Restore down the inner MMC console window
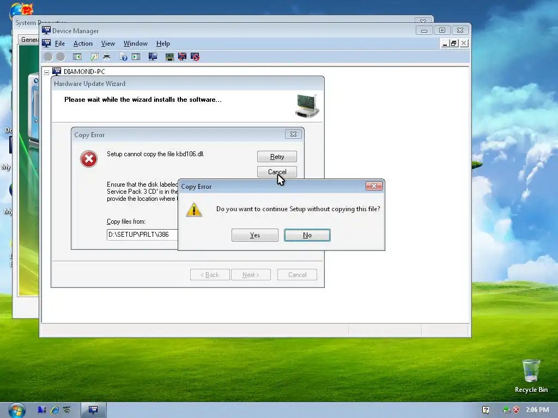This screenshot has height=418, width=558. (453, 44)
